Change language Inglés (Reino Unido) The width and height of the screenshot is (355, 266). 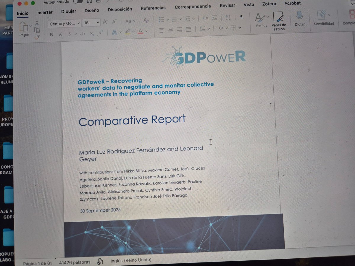(x=131, y=260)
